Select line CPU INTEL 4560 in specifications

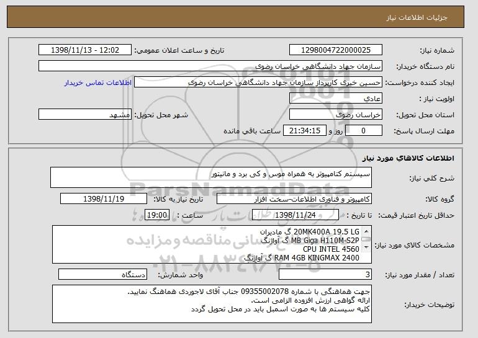click(x=331, y=249)
